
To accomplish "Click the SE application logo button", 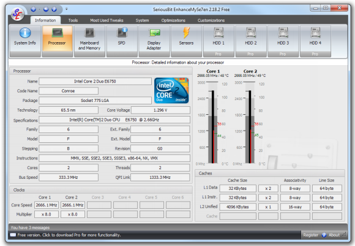I will (x=17, y=14).
